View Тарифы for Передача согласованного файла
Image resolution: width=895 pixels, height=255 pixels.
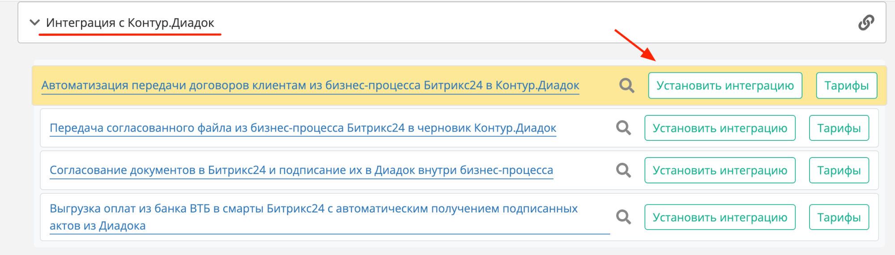pos(839,128)
